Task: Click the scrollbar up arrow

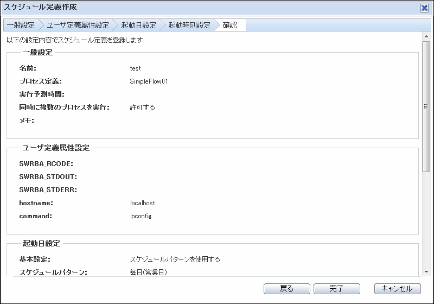Action: click(x=426, y=36)
